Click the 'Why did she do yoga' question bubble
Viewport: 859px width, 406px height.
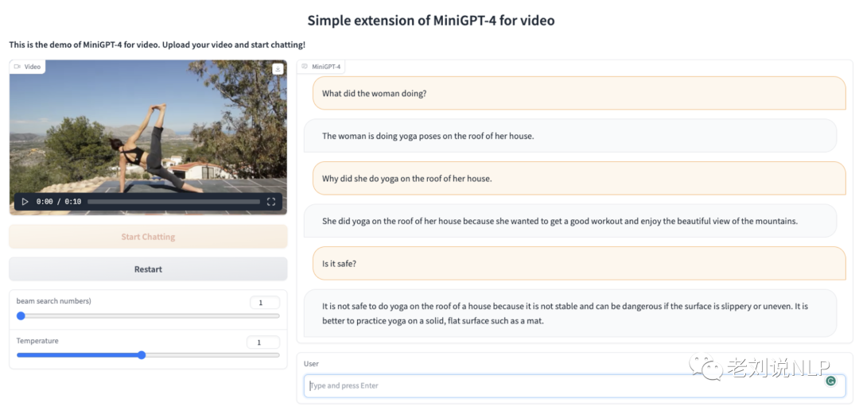[x=579, y=179]
